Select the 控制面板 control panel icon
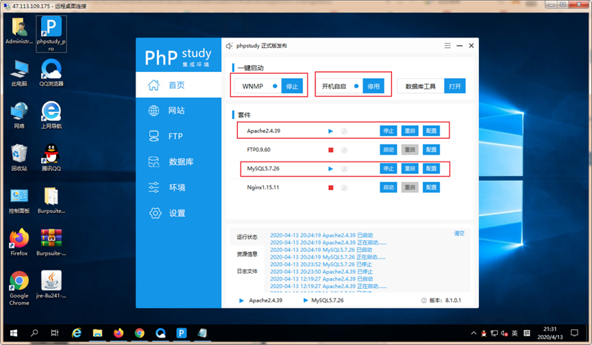Viewport: 592px width, 345px height. click(x=19, y=200)
